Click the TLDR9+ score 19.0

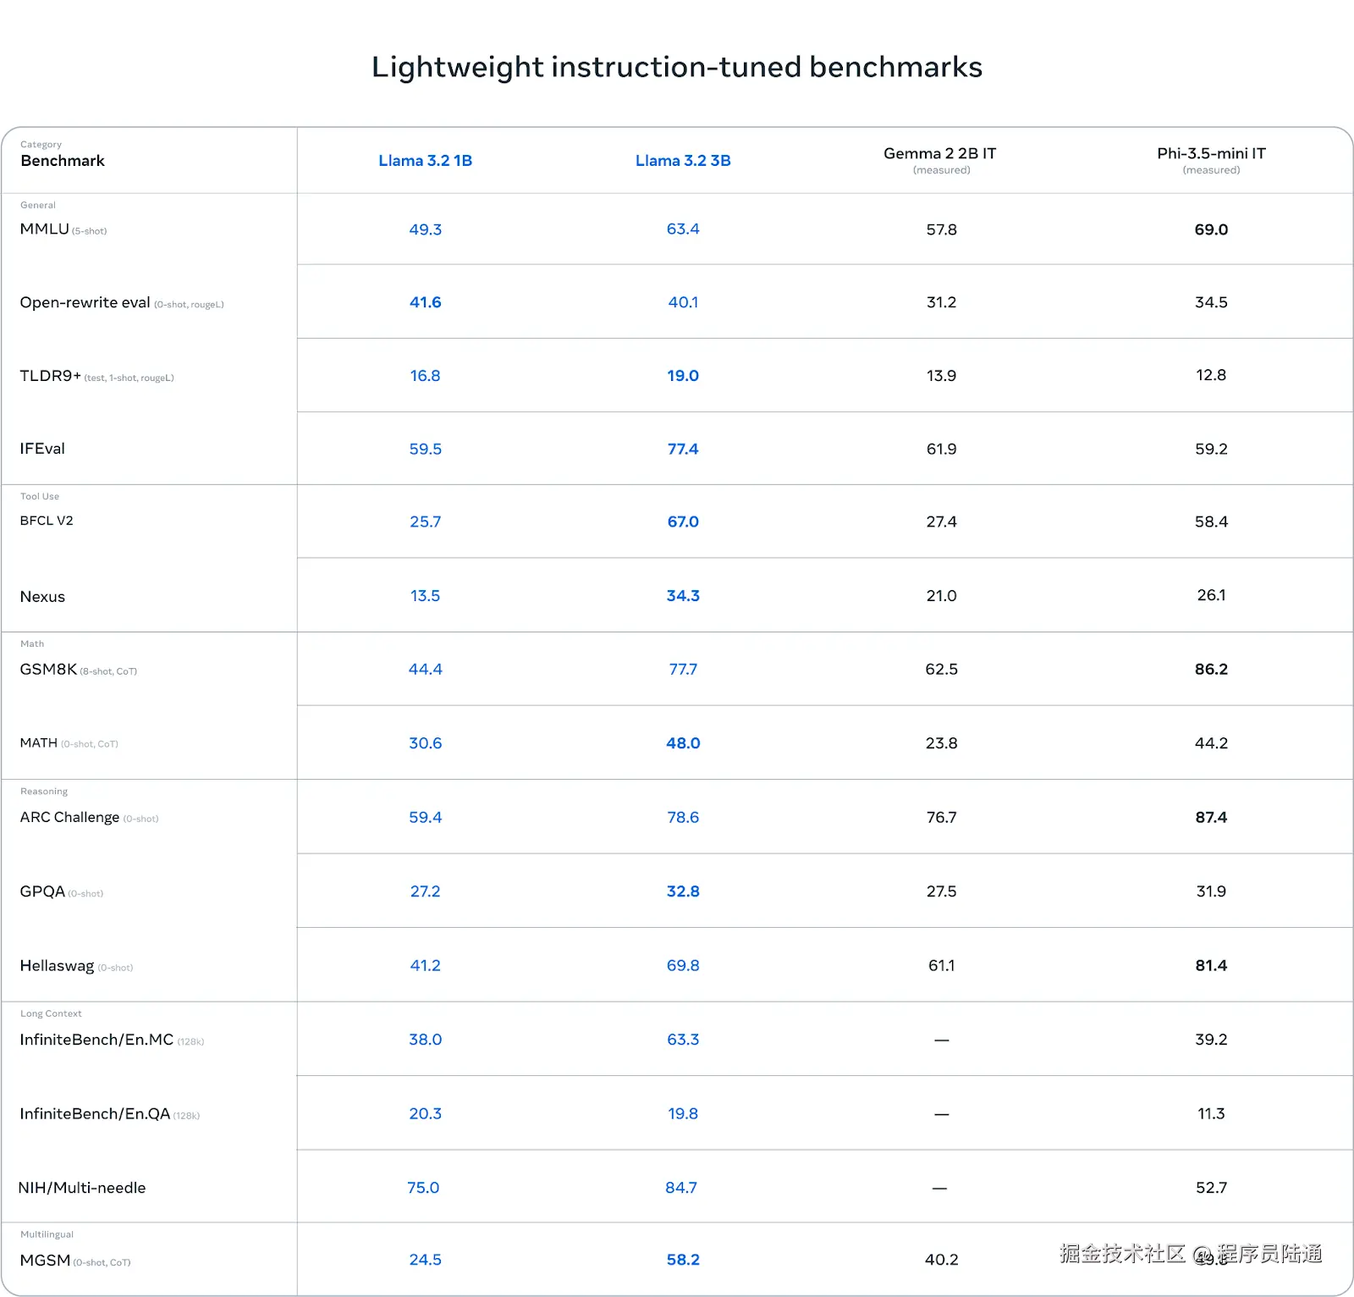[x=683, y=376]
